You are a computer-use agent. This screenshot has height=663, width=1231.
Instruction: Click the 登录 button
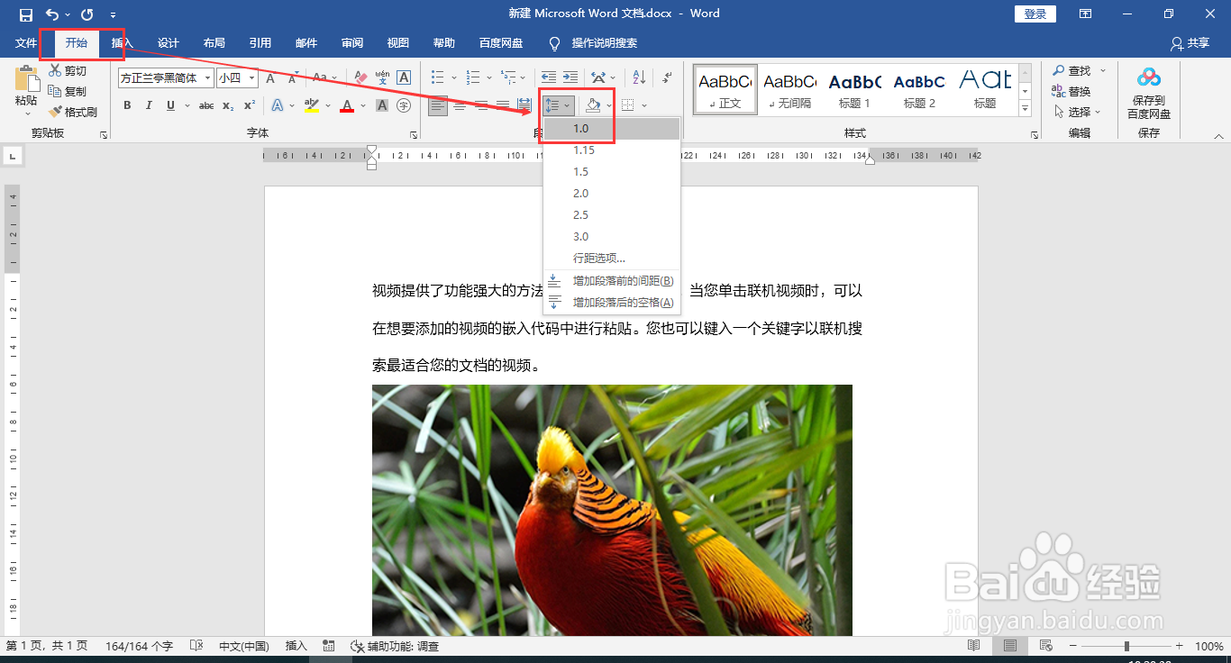[x=1035, y=14]
